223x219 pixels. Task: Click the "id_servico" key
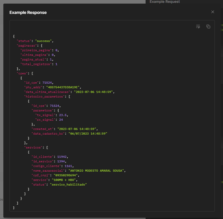[x=42, y=161]
